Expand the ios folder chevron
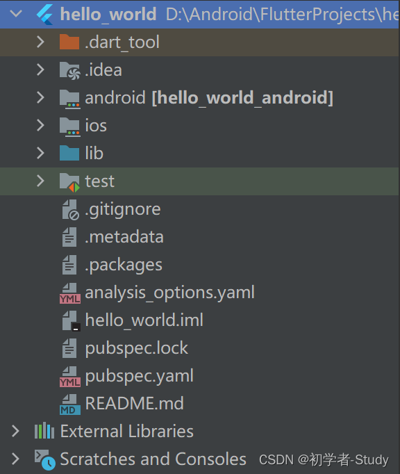The height and width of the screenshot is (474, 400). pos(40,125)
